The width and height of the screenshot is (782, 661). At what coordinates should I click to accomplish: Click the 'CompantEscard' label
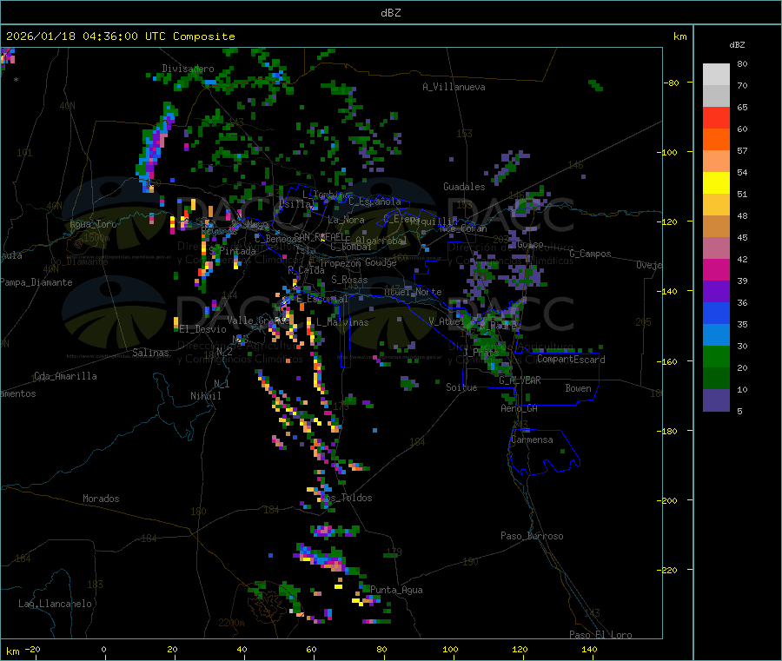(x=571, y=360)
